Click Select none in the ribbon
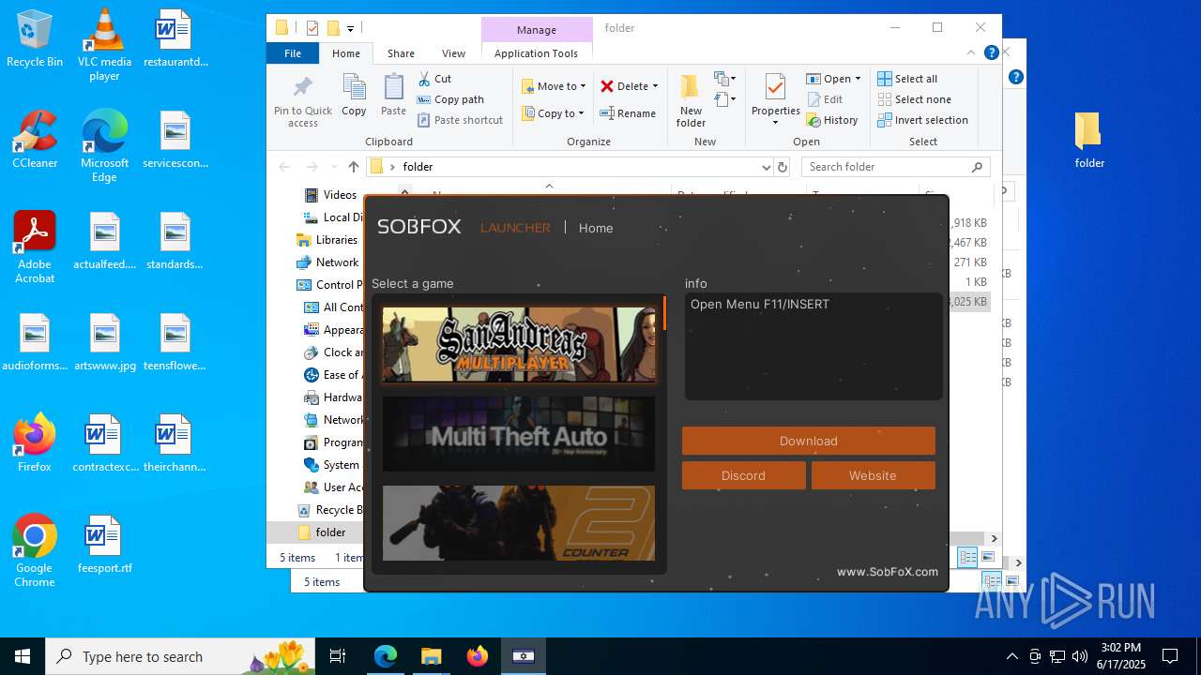Viewport: 1201px width, 675px height. (915, 99)
